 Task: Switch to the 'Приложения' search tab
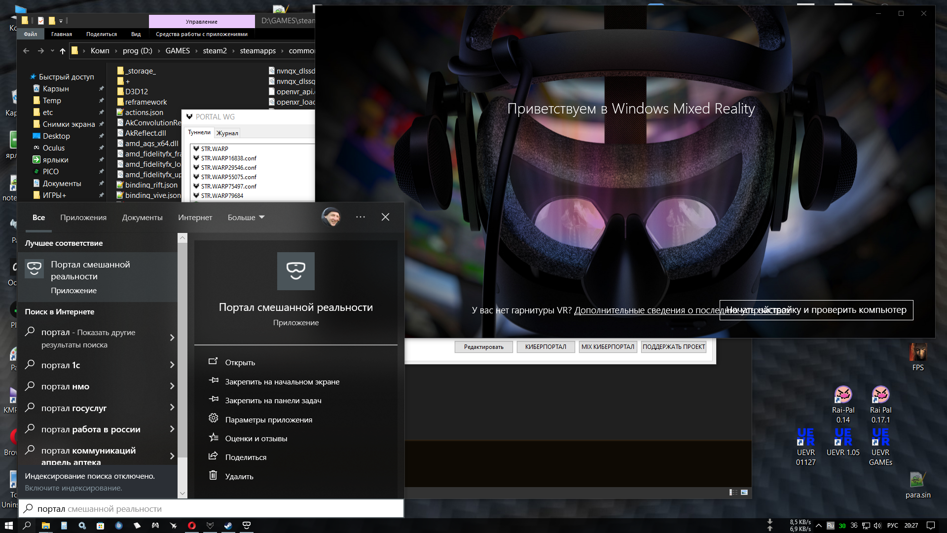pos(83,218)
